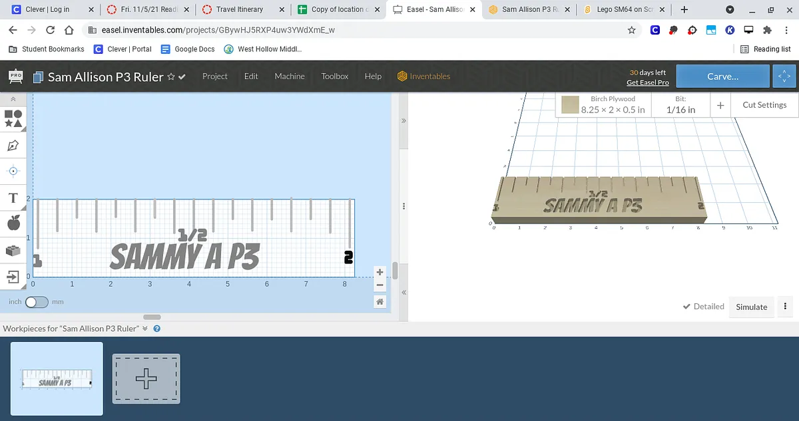The image size is (799, 421).
Task: Follow the Get Easel Pro link
Action: (647, 82)
